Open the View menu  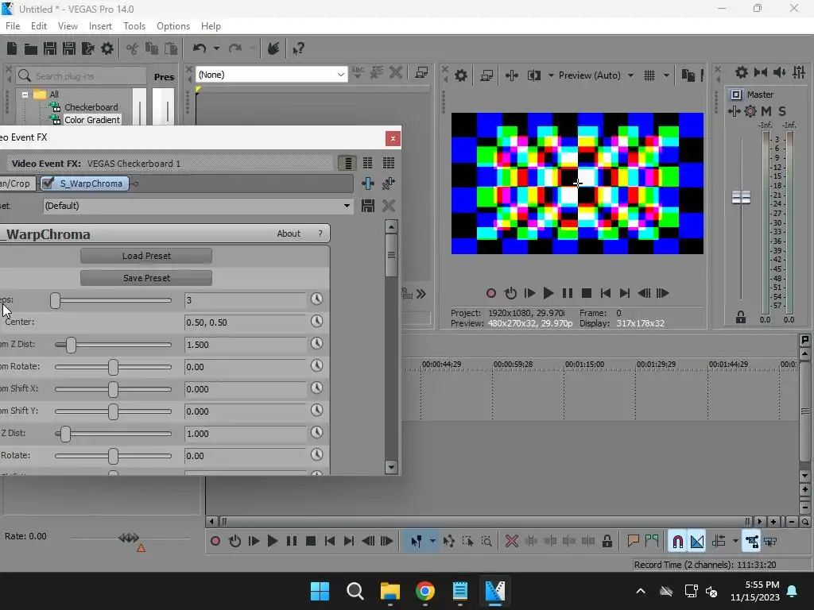point(68,26)
